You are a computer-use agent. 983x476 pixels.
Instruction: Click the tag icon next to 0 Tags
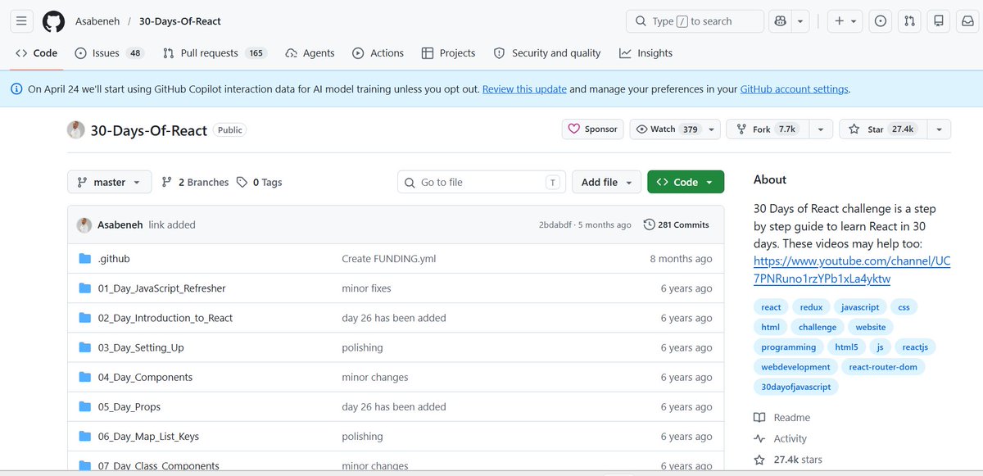point(242,182)
